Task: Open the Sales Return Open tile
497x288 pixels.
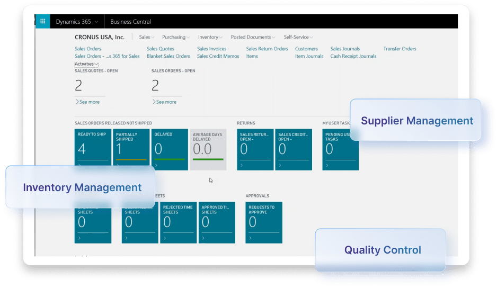Action: click(x=255, y=149)
